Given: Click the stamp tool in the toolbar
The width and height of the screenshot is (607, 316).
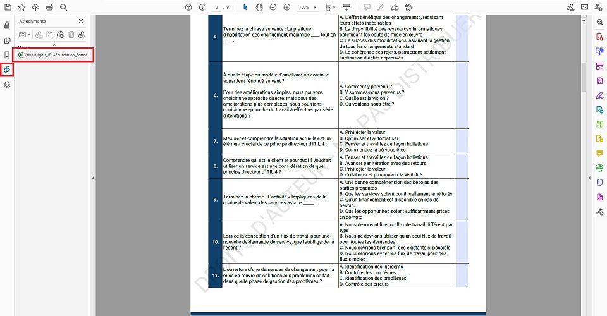Looking at the screenshot, I should point(408,7).
